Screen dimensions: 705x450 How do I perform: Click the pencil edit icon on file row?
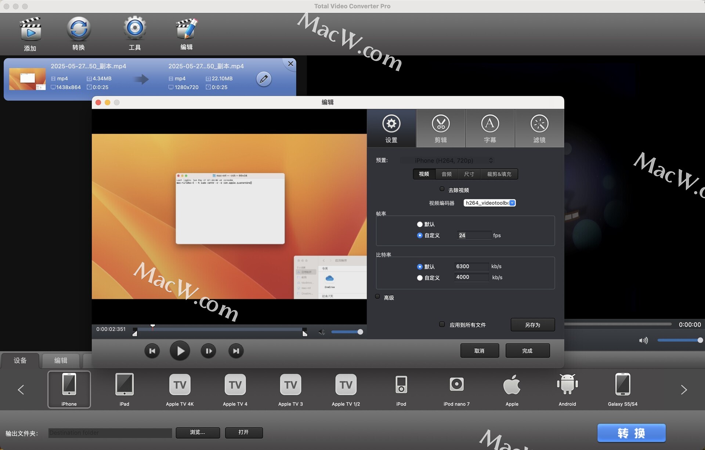[x=264, y=79]
